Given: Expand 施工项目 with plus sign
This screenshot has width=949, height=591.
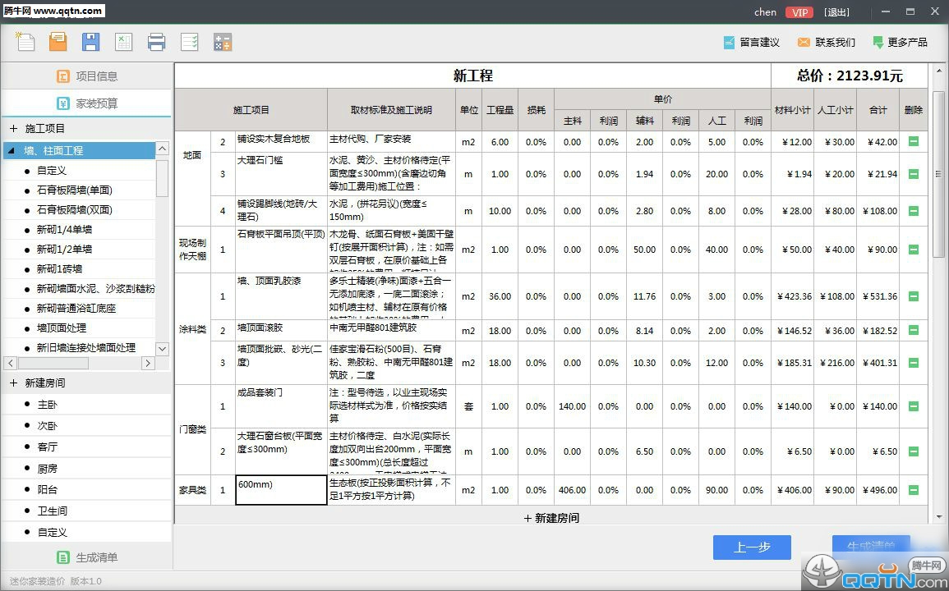Looking at the screenshot, I should (14, 128).
